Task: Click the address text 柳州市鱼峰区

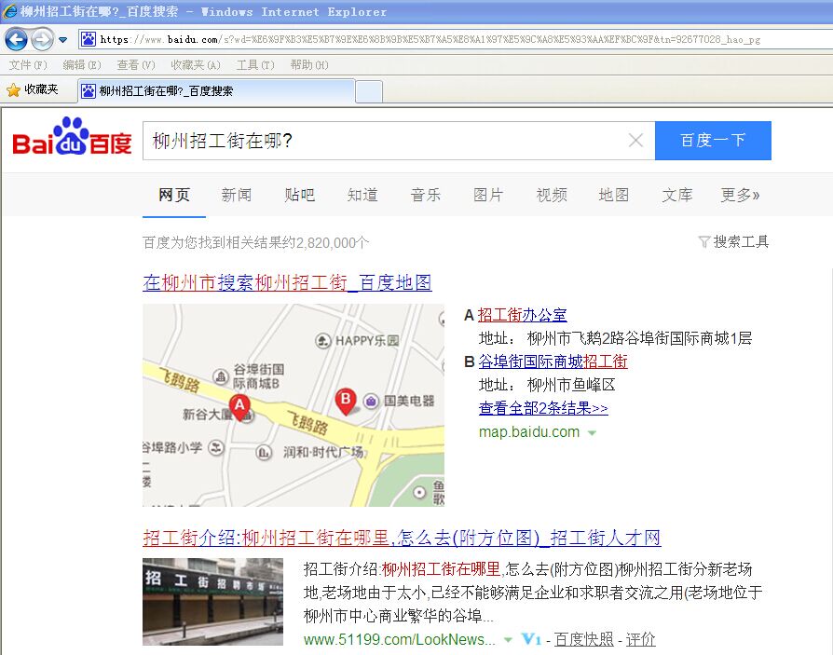Action: [x=571, y=385]
